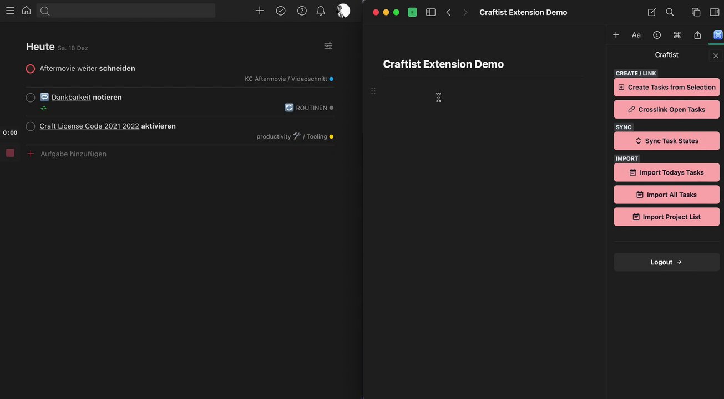Open the user avatar menu
Screen dimensions: 724x399
343,11
